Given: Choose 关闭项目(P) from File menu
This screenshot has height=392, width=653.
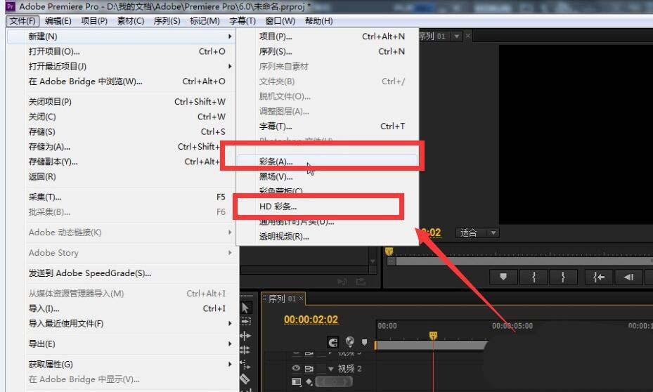Looking at the screenshot, I should point(122,102).
